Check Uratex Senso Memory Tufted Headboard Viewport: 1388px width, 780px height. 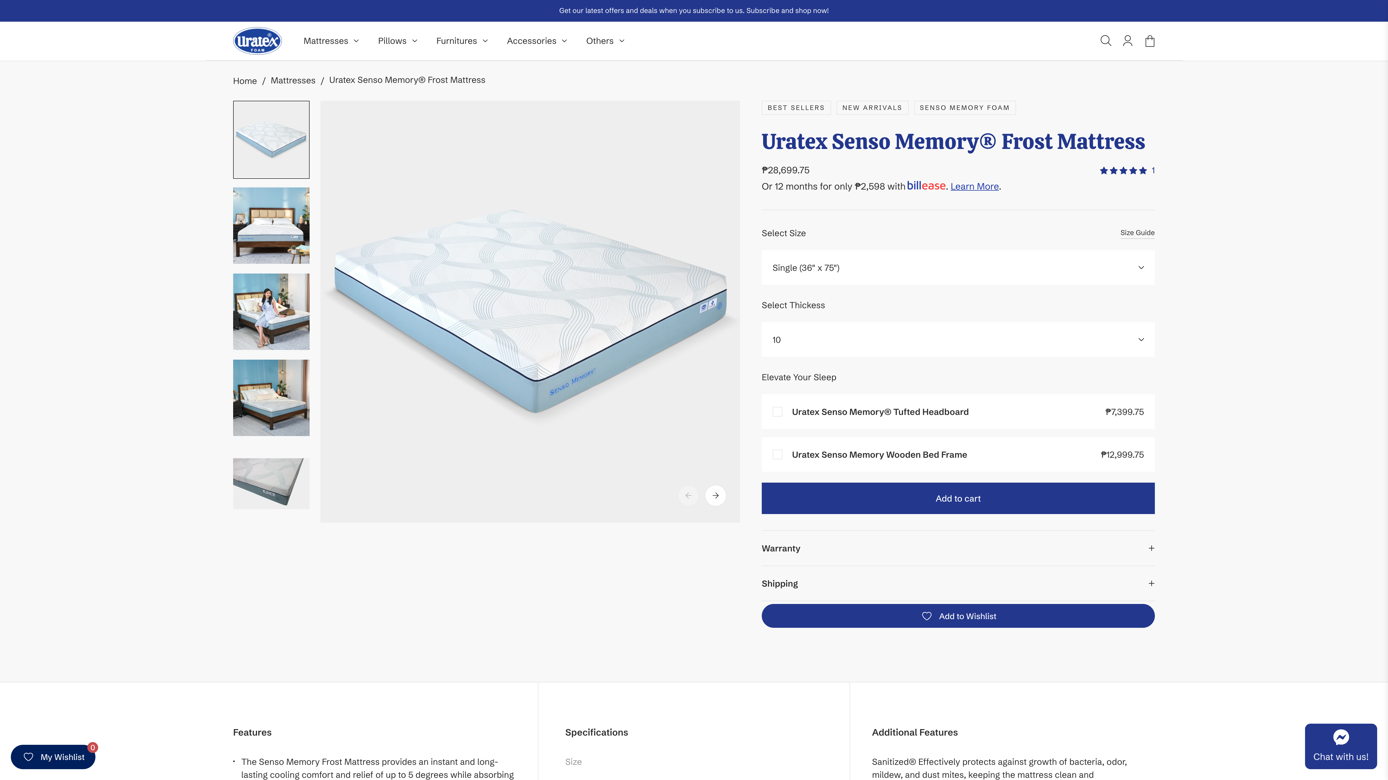(777, 412)
